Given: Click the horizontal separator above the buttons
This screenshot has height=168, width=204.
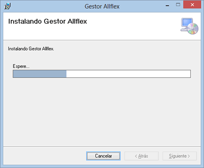Looking at the screenshot, I should [102, 147].
